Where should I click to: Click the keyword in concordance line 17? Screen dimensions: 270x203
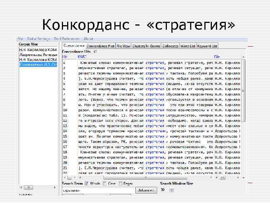[154, 147]
